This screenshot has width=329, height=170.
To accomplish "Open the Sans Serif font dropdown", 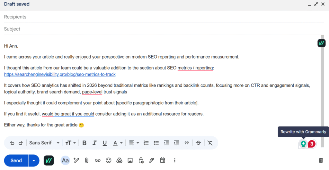I will click(44, 143).
